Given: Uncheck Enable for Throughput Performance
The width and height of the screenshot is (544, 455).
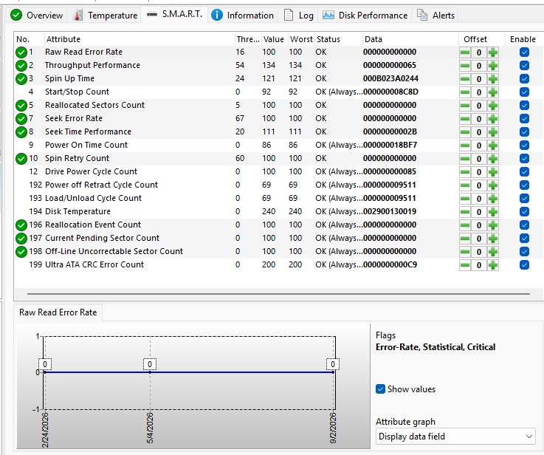Looking at the screenshot, I should coord(524,66).
